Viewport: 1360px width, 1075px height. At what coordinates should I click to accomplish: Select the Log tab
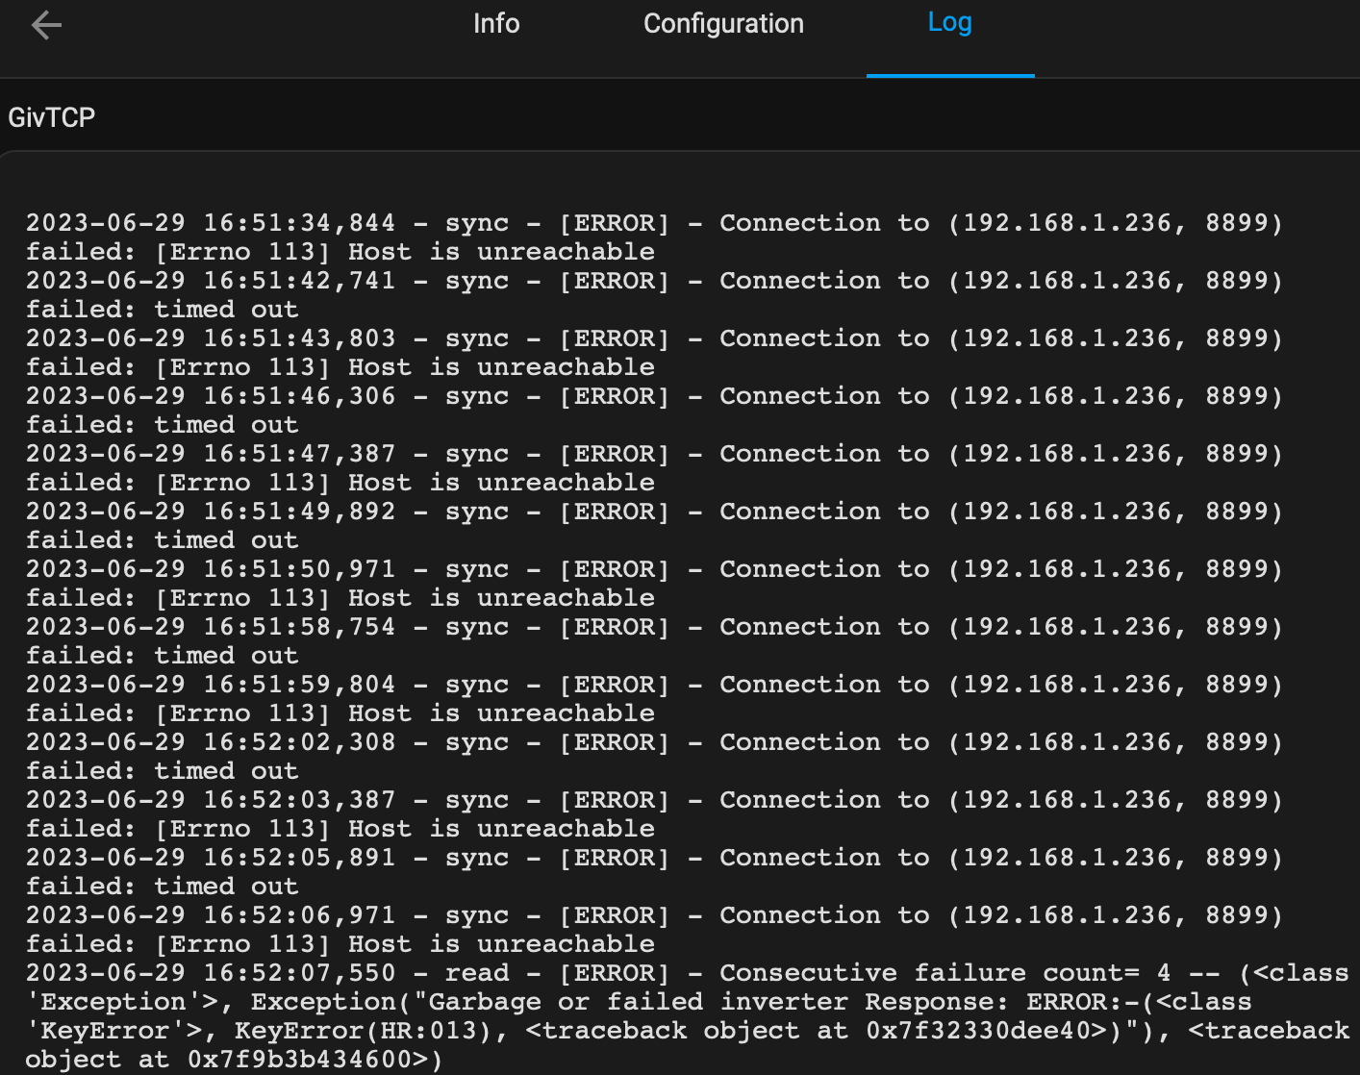tap(949, 23)
